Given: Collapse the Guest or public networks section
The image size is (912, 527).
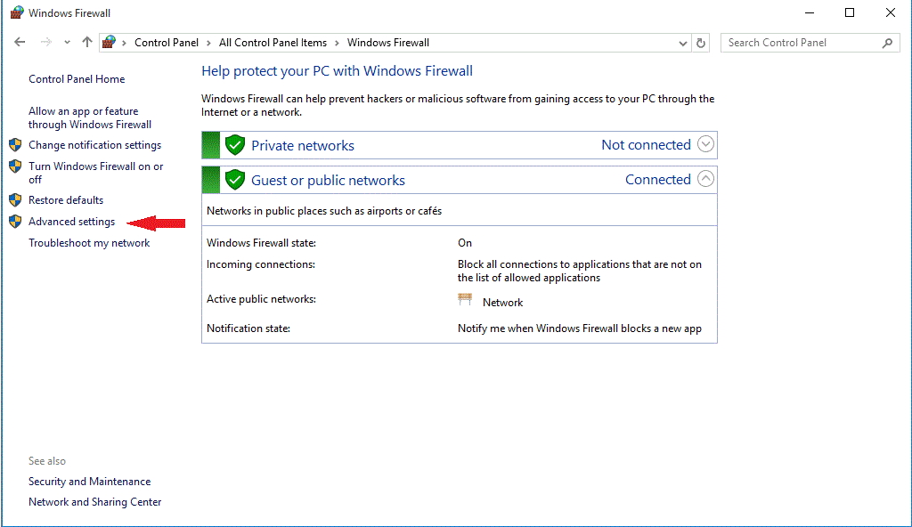Looking at the screenshot, I should pos(704,179).
